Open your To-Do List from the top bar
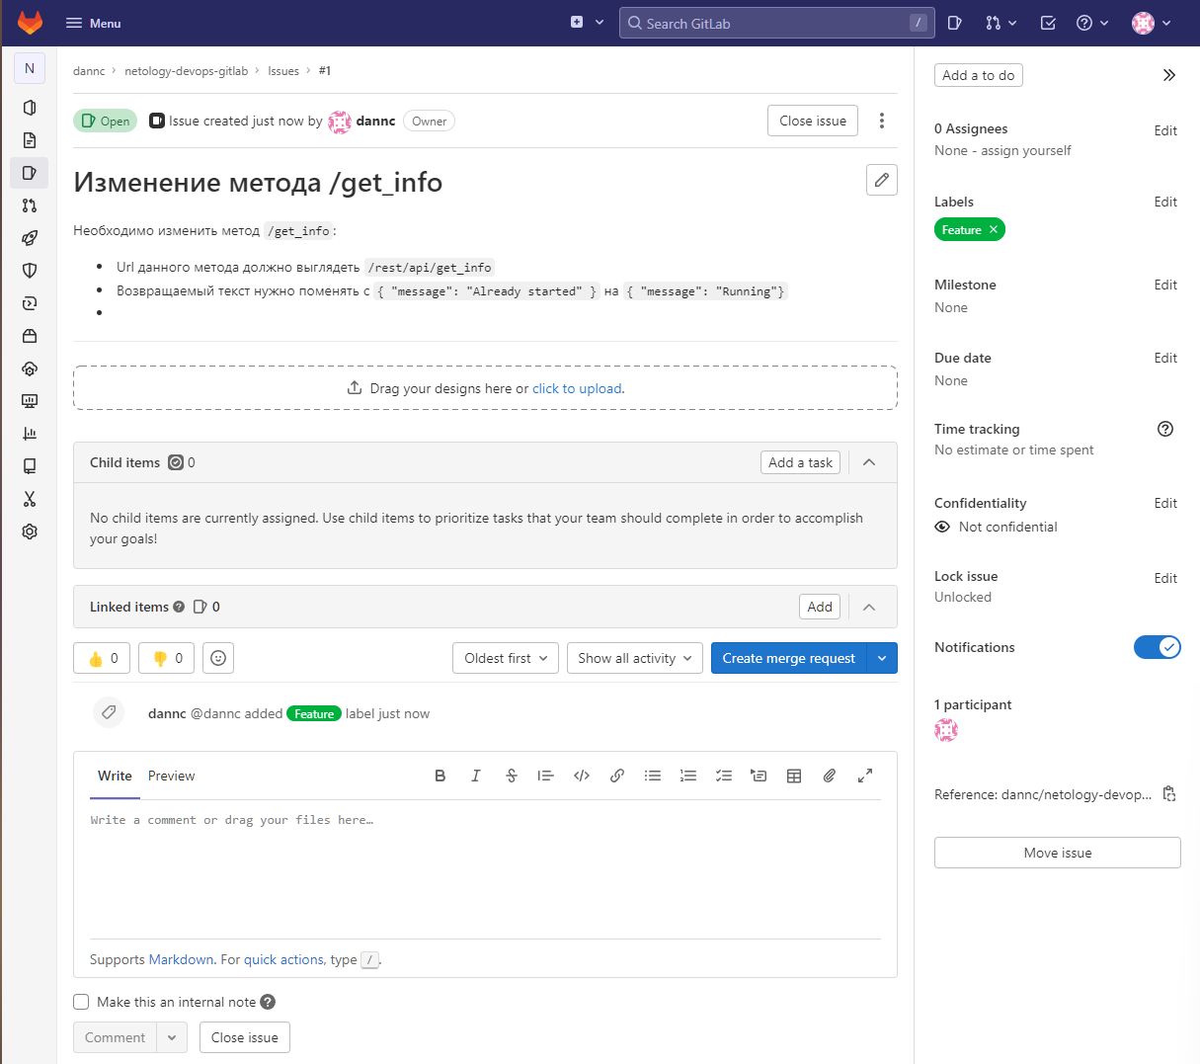The image size is (1200, 1064). click(1047, 22)
